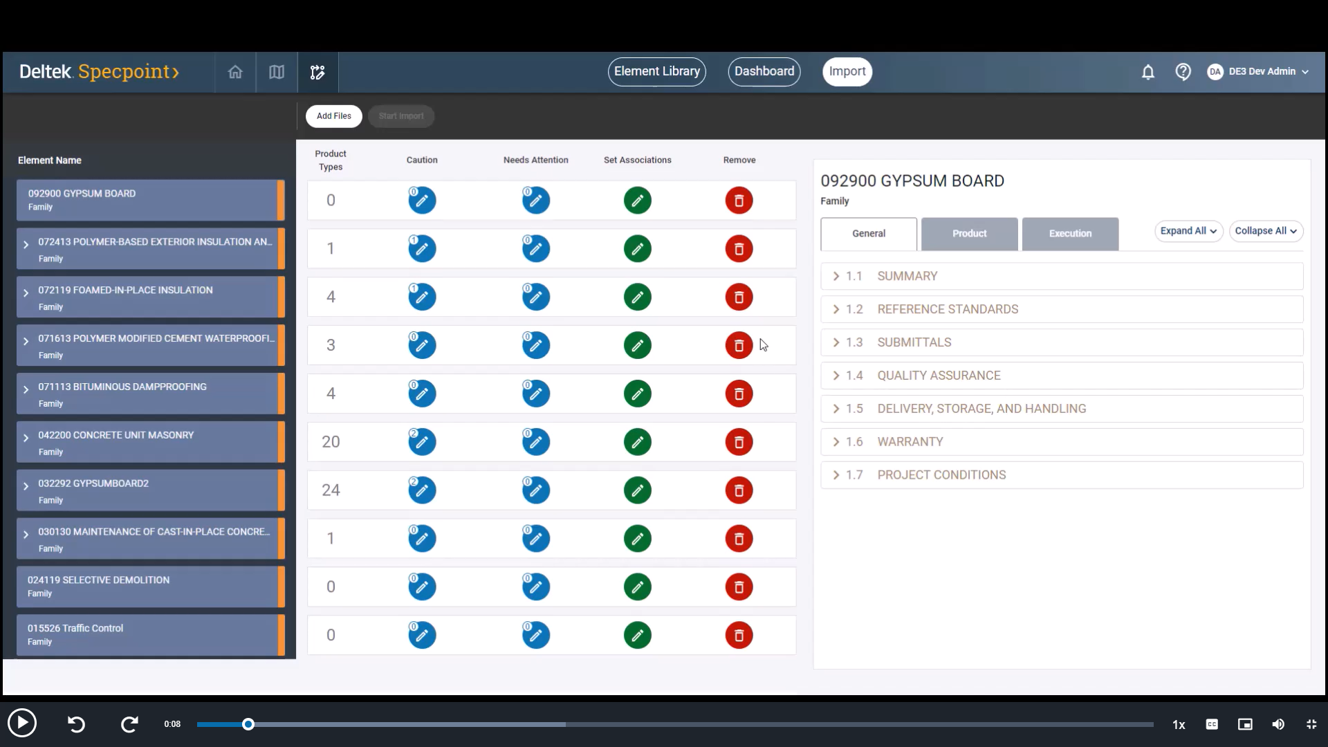Click the notifications bell icon
This screenshot has width=1328, height=747.
coord(1147,72)
